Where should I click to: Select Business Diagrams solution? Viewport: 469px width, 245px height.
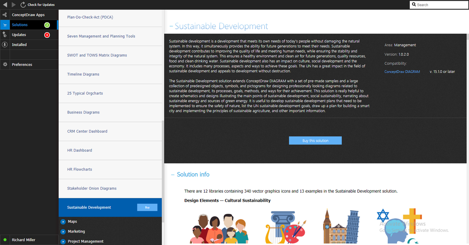pos(110,112)
